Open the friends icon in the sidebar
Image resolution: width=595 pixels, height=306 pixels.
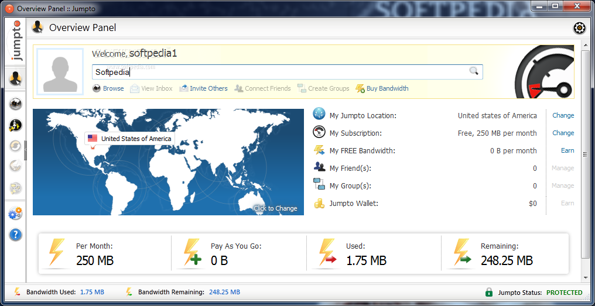point(16,125)
